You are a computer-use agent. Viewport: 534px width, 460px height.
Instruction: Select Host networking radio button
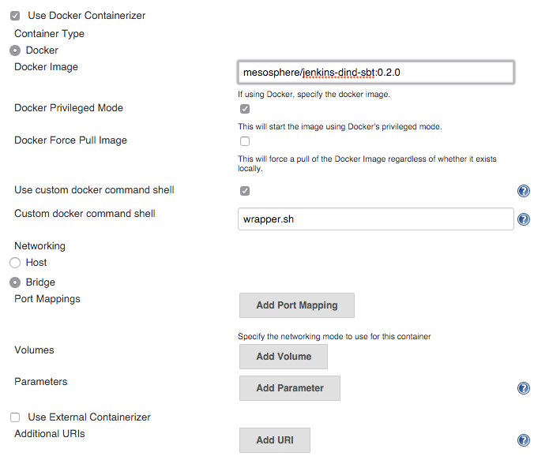[x=15, y=263]
